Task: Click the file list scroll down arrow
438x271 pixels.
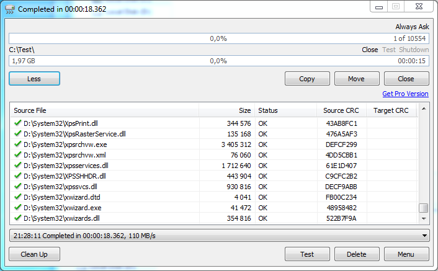Action: (424, 218)
